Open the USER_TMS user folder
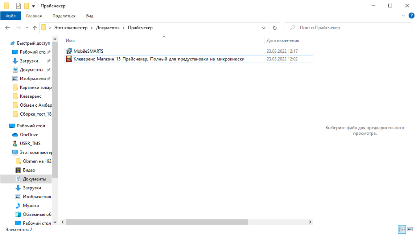The height and width of the screenshot is (234, 416). [x=30, y=144]
